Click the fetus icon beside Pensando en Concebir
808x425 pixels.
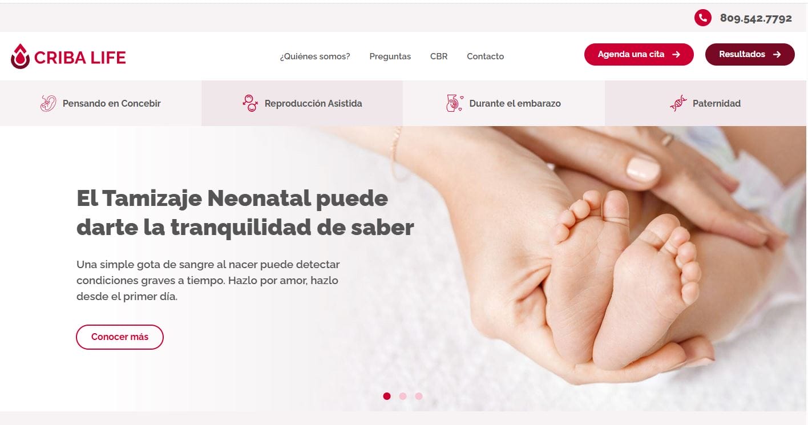(x=48, y=103)
